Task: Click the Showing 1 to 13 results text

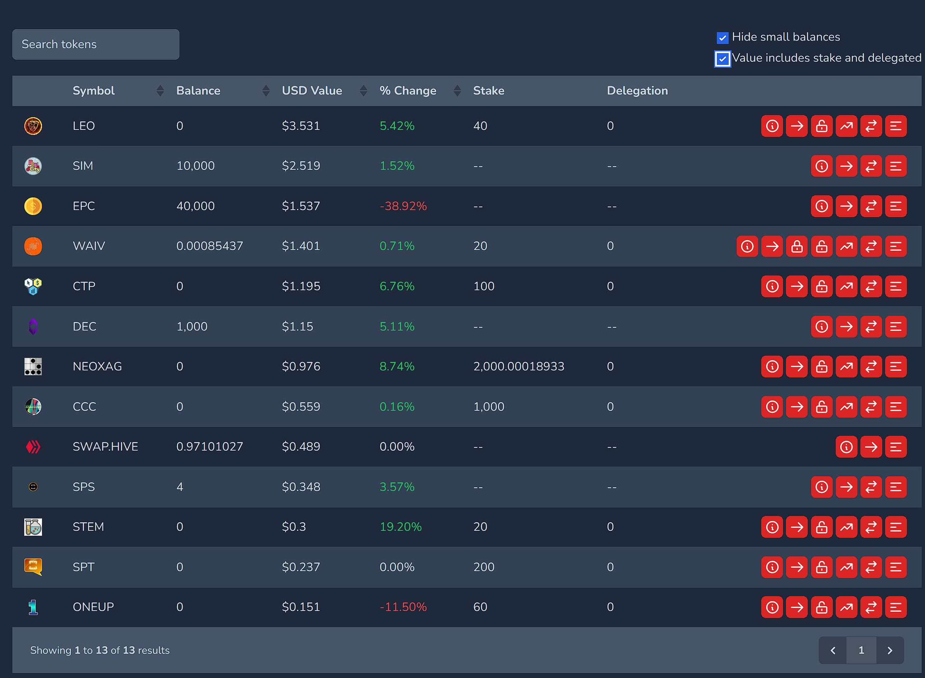Action: [x=100, y=650]
